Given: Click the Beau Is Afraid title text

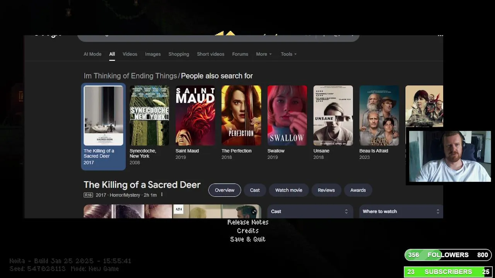Looking at the screenshot, I should 374,151.
